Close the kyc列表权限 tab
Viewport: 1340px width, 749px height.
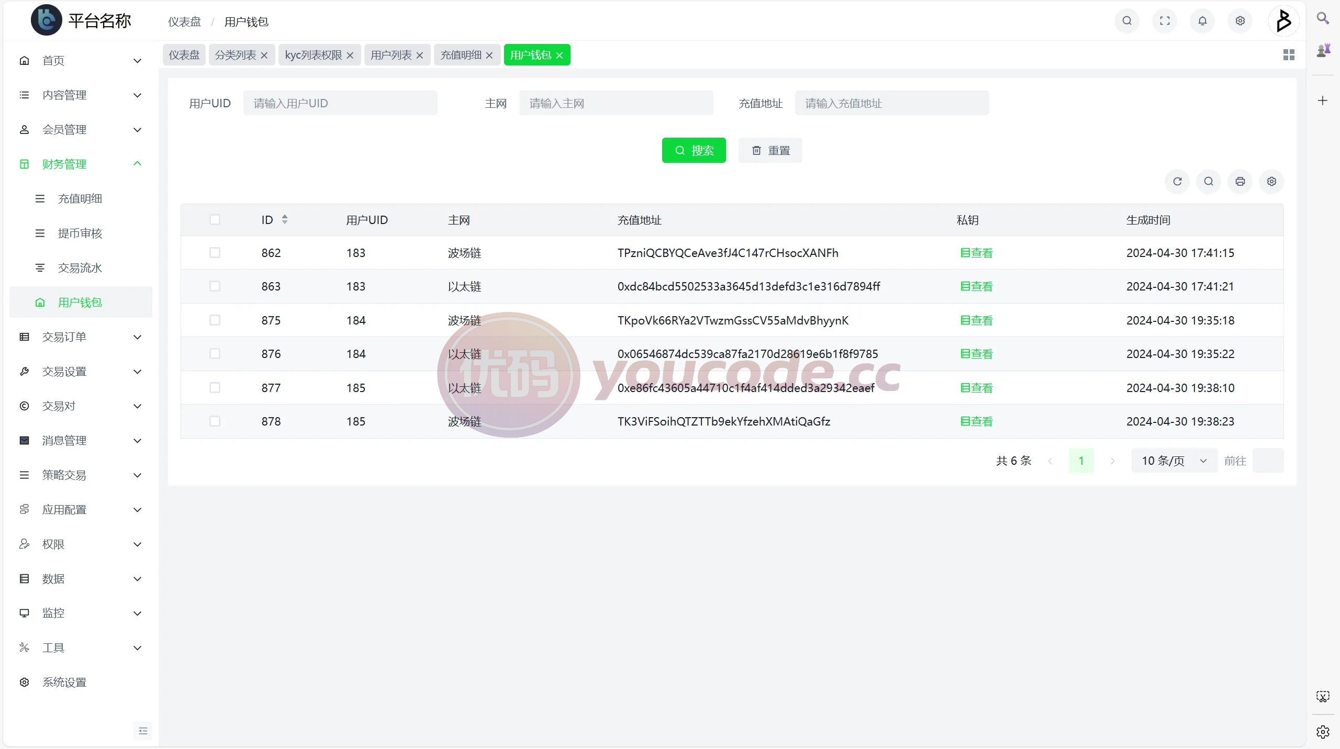pyautogui.click(x=350, y=55)
